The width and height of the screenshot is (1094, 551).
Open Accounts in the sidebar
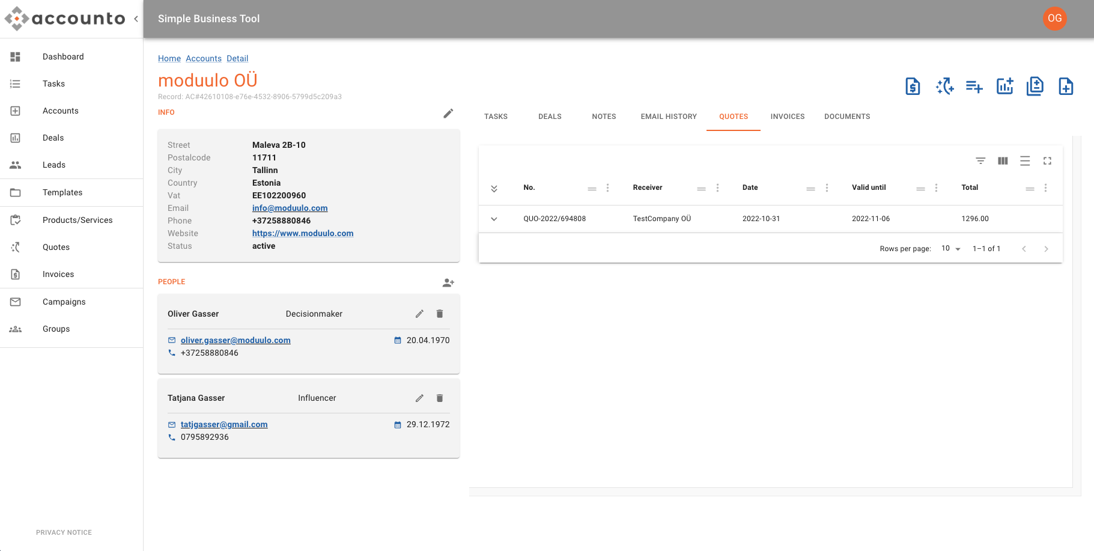click(x=71, y=111)
